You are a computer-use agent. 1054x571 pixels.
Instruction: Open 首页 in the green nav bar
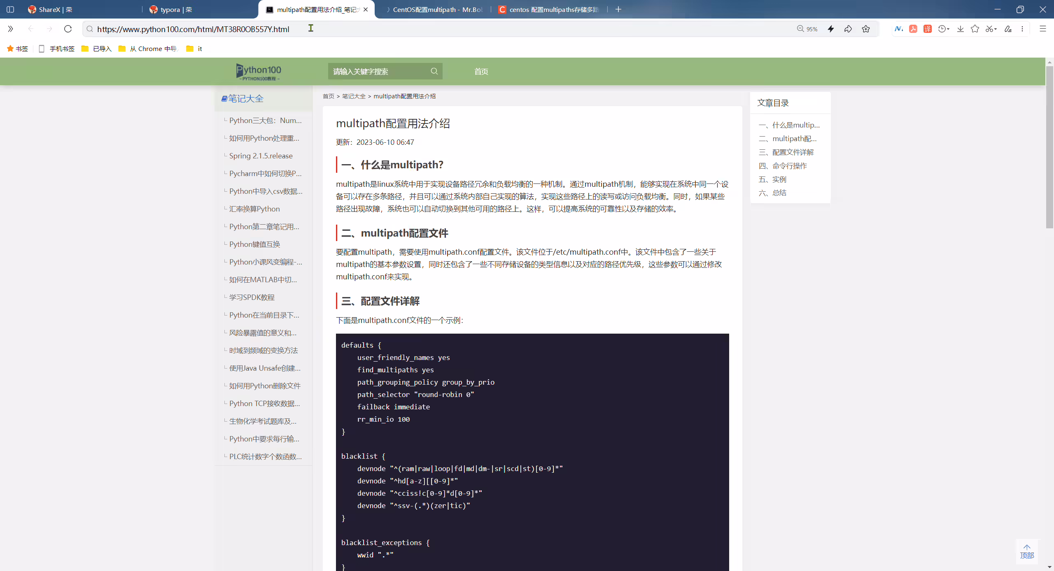[481, 72]
